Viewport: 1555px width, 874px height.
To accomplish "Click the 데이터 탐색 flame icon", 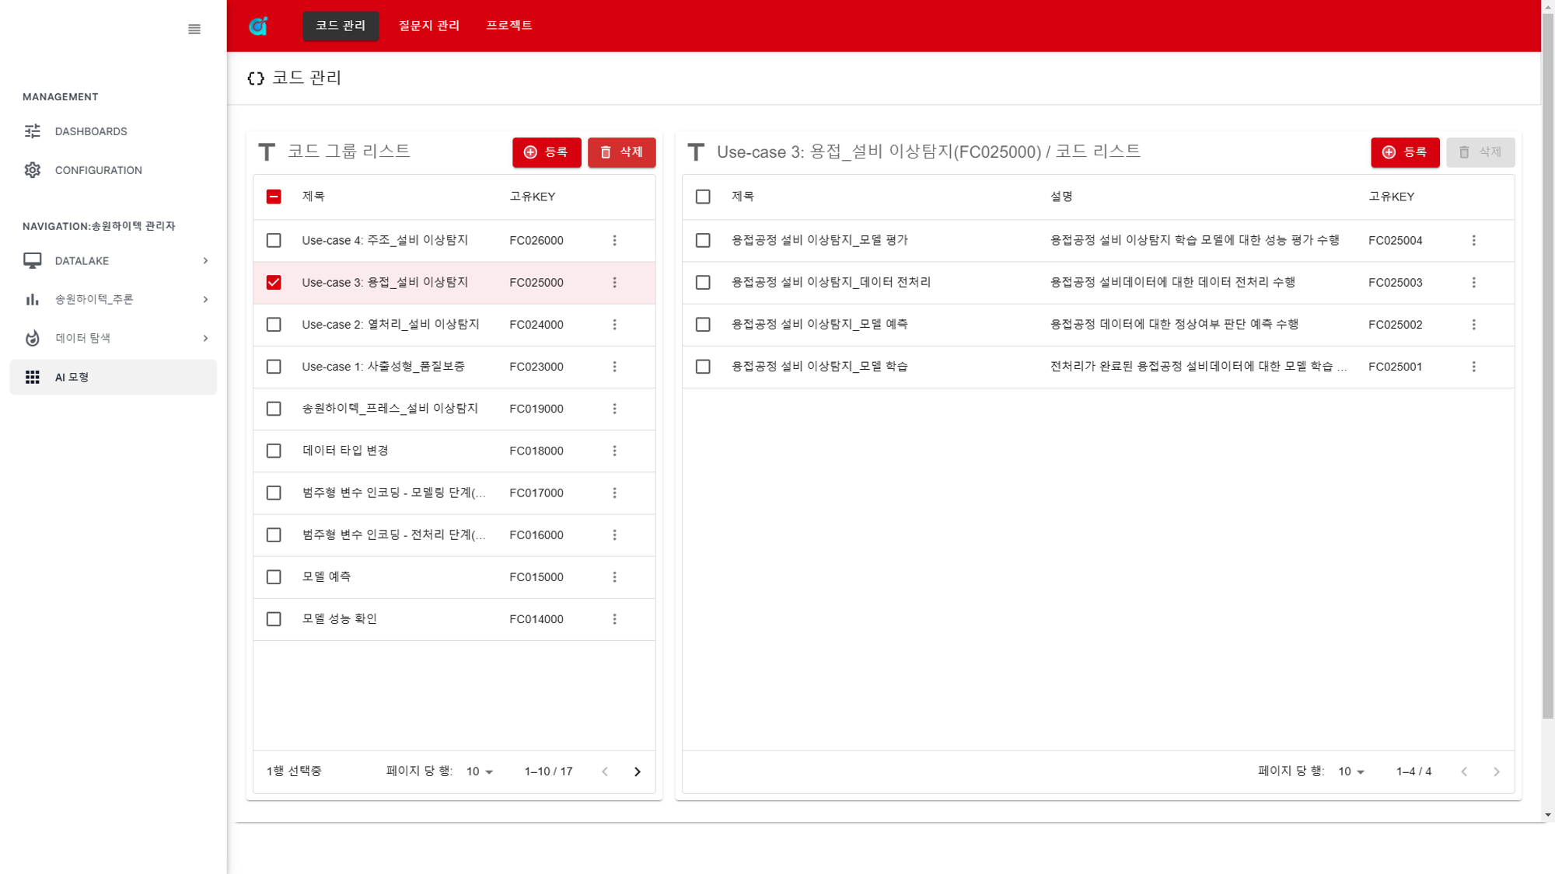I will click(32, 338).
